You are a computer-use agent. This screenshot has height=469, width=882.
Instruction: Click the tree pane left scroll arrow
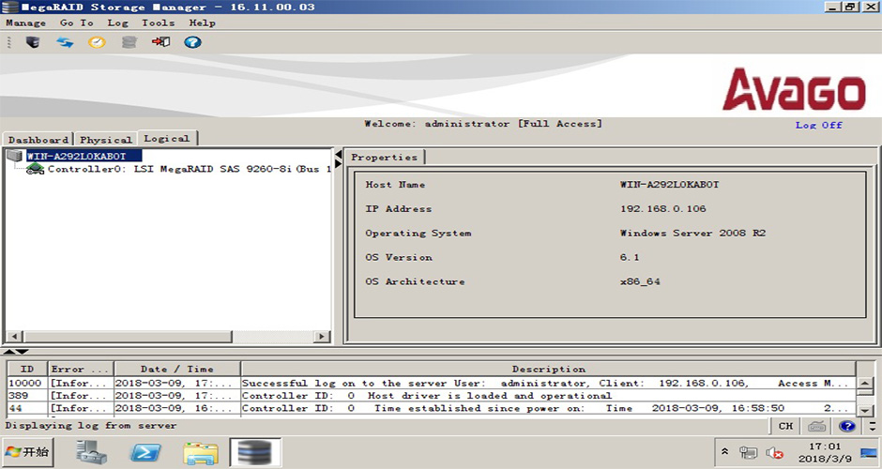[x=14, y=337]
